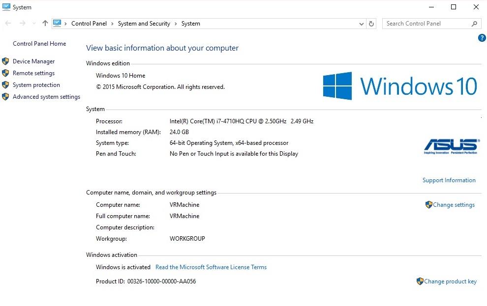Click the computer icon in address bar
487x306 pixels.
pos(57,23)
